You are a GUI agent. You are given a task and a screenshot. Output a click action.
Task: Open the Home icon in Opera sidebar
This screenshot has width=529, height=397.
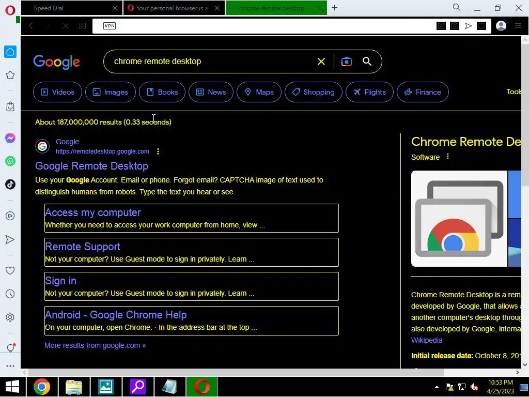click(x=10, y=52)
